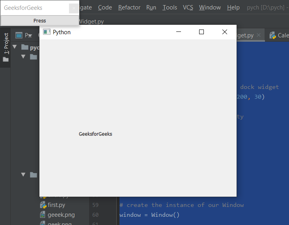The image size is (289, 225).
Task: Select first.py in the project tree
Action: point(56,205)
